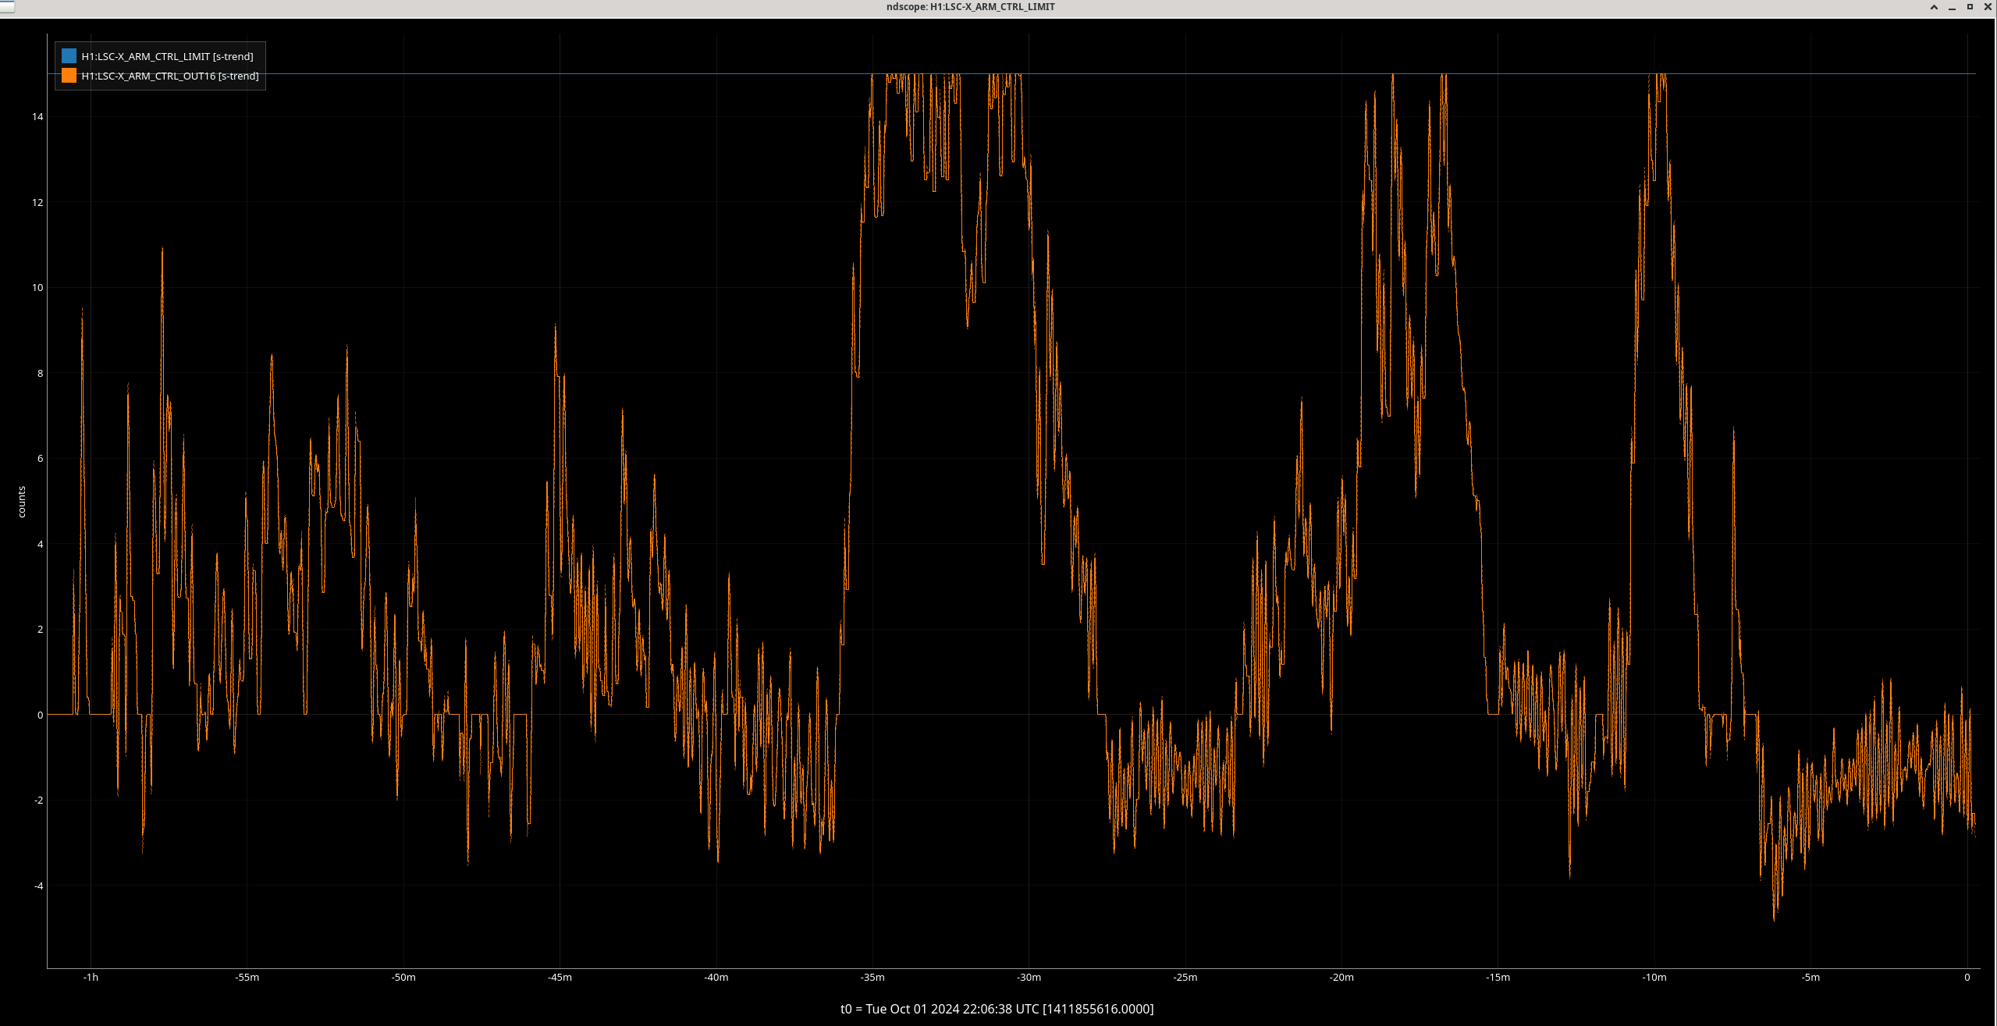
Task: Click the orange H1:LSC-X_ARM_CTRL_OUT16 legend swatch
Action: 69,76
